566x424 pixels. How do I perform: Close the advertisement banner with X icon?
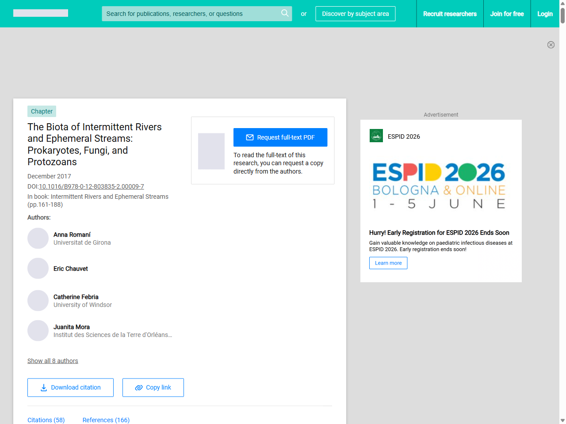pyautogui.click(x=551, y=45)
